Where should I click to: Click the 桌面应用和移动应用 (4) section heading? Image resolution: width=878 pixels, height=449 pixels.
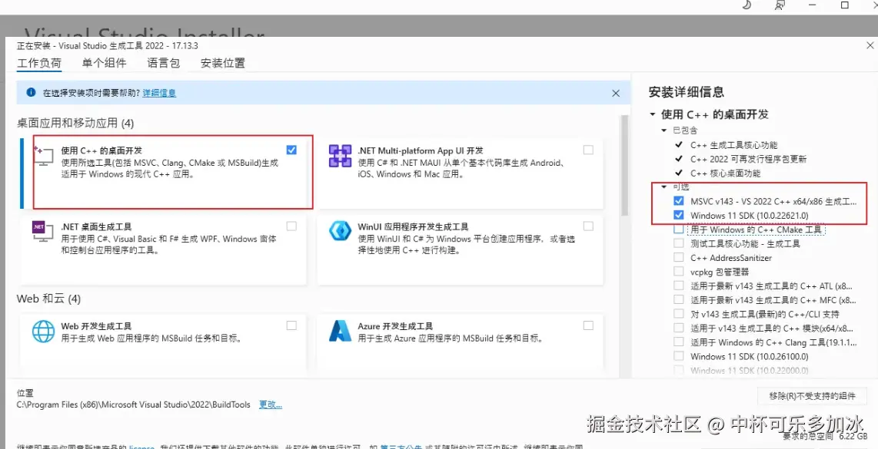pyautogui.click(x=75, y=123)
